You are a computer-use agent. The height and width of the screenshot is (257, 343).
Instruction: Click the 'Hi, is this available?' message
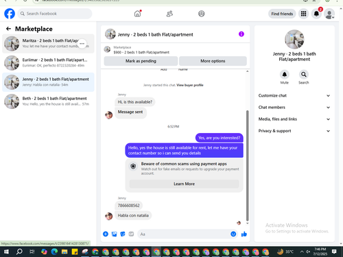click(135, 102)
